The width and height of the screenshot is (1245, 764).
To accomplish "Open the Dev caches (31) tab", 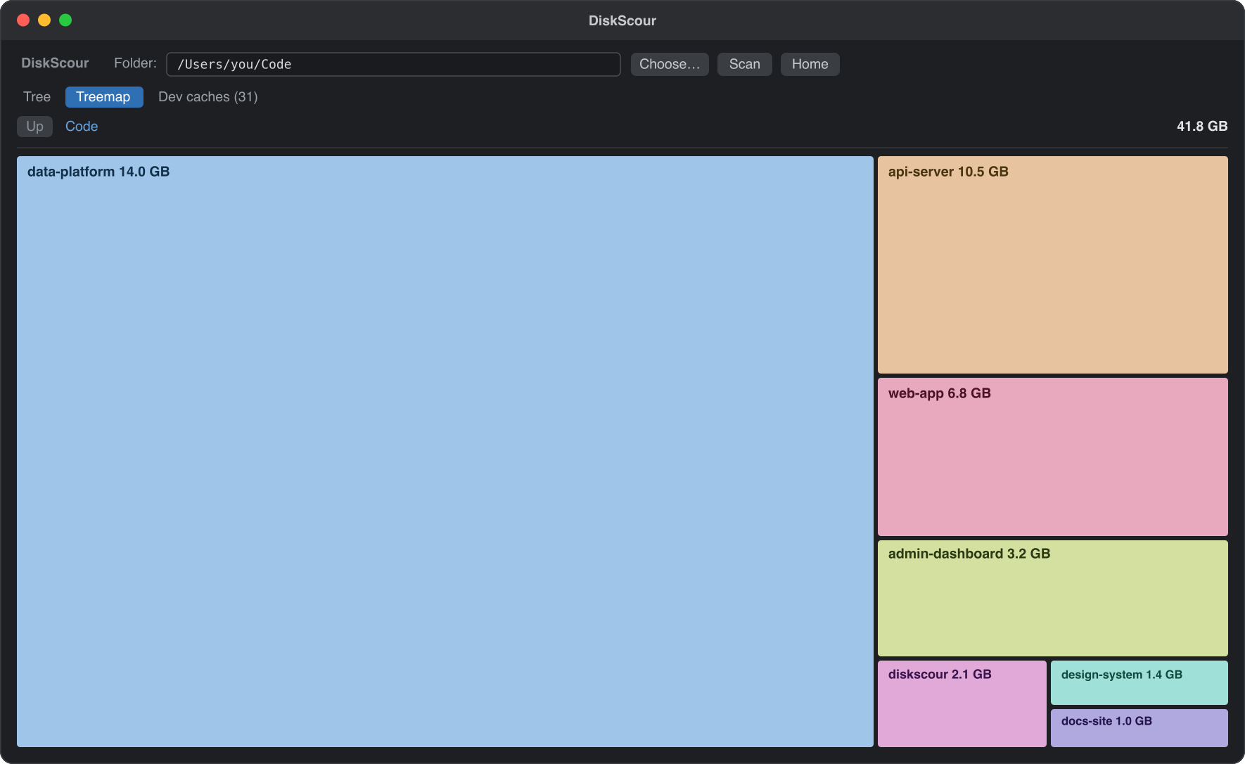I will pyautogui.click(x=208, y=97).
